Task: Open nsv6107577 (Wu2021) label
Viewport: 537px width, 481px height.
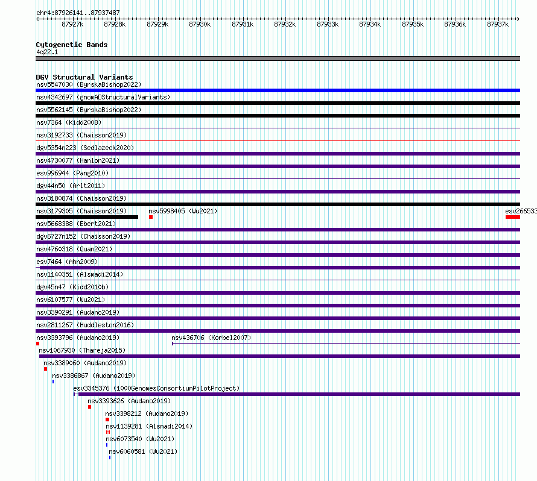Action: [x=71, y=300]
